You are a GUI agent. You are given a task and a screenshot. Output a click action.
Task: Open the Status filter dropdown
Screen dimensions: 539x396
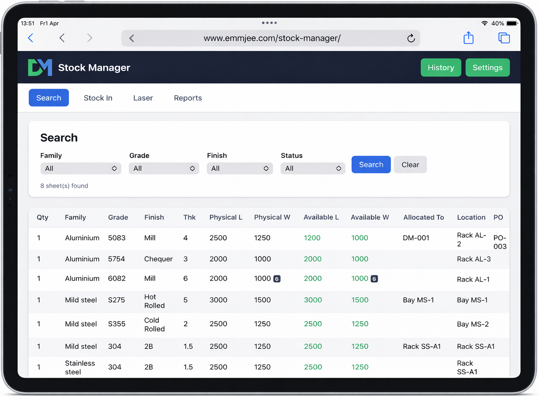(313, 168)
